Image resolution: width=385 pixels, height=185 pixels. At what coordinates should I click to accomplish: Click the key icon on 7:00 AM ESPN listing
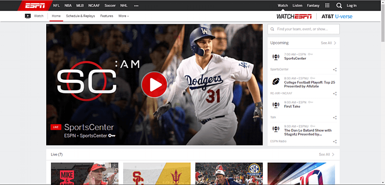(x=311, y=55)
